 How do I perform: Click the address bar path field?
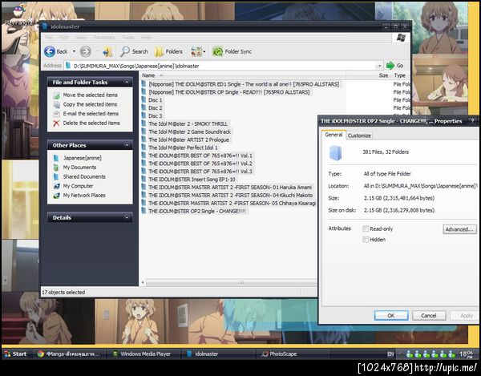pyautogui.click(x=220, y=66)
